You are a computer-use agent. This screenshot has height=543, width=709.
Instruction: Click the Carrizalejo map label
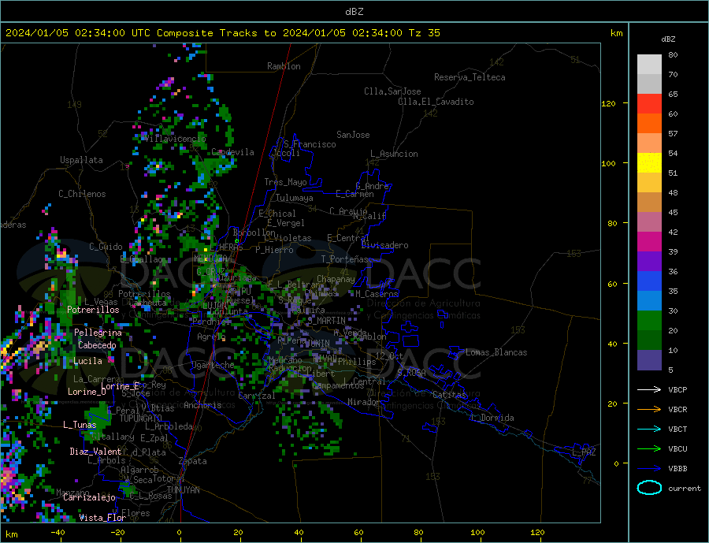[x=89, y=498]
